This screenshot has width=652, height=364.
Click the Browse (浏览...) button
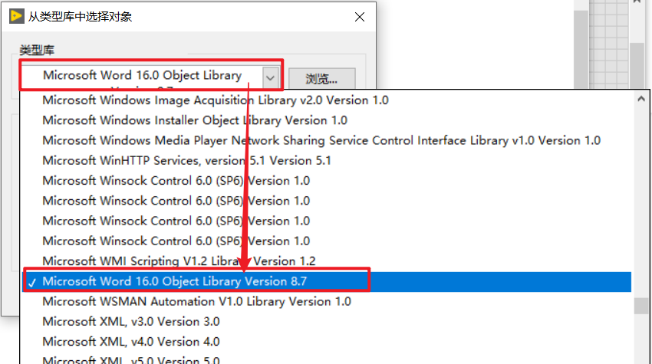pos(322,78)
